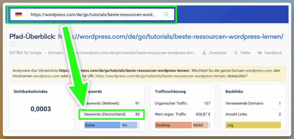Click Sichtbarkeitsindex value 0,0003
Screen dimensions: 294x139
41,109
